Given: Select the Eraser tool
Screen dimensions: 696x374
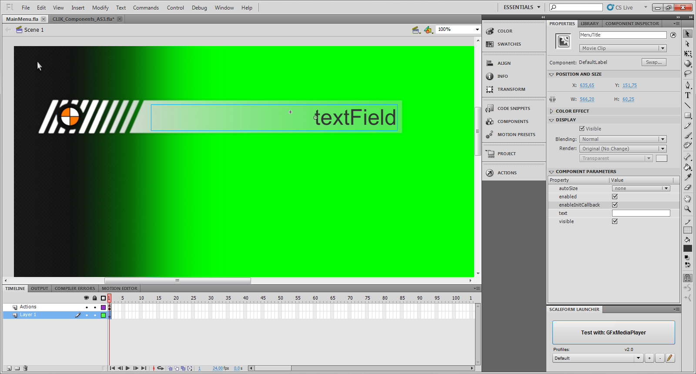Looking at the screenshot, I should point(687,188).
